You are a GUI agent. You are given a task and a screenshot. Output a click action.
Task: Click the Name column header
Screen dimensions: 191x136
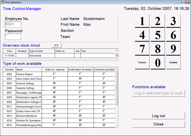click(29, 70)
